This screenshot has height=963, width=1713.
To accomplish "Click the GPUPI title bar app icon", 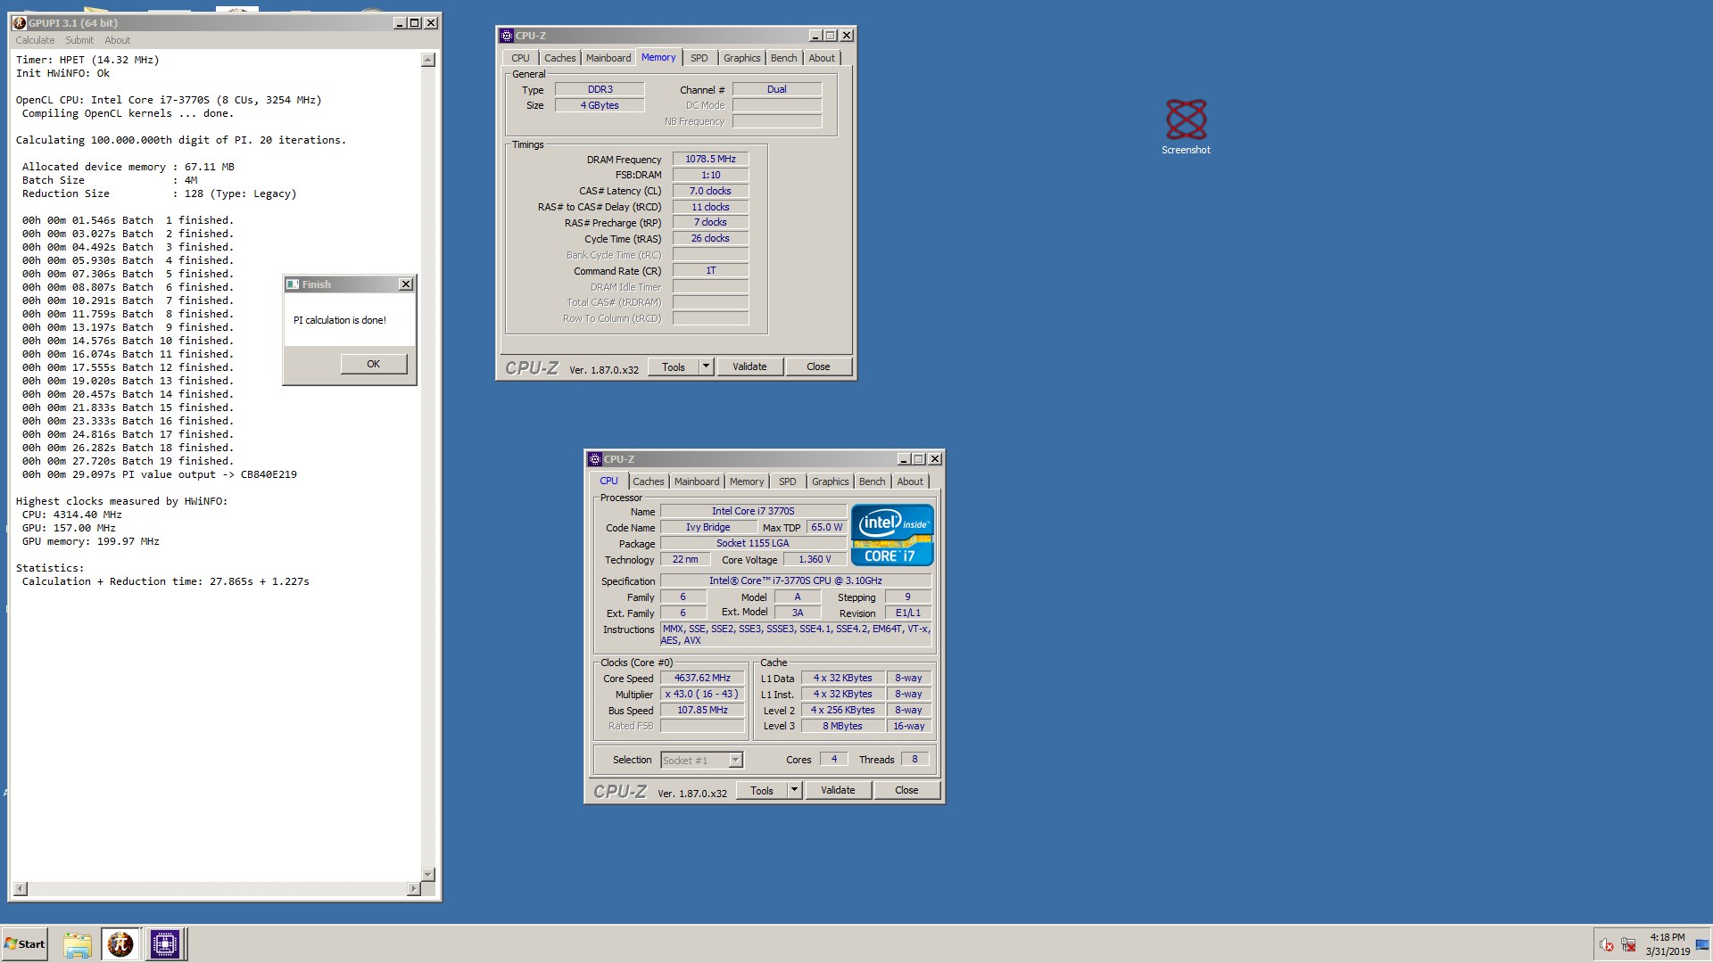I will (x=20, y=23).
